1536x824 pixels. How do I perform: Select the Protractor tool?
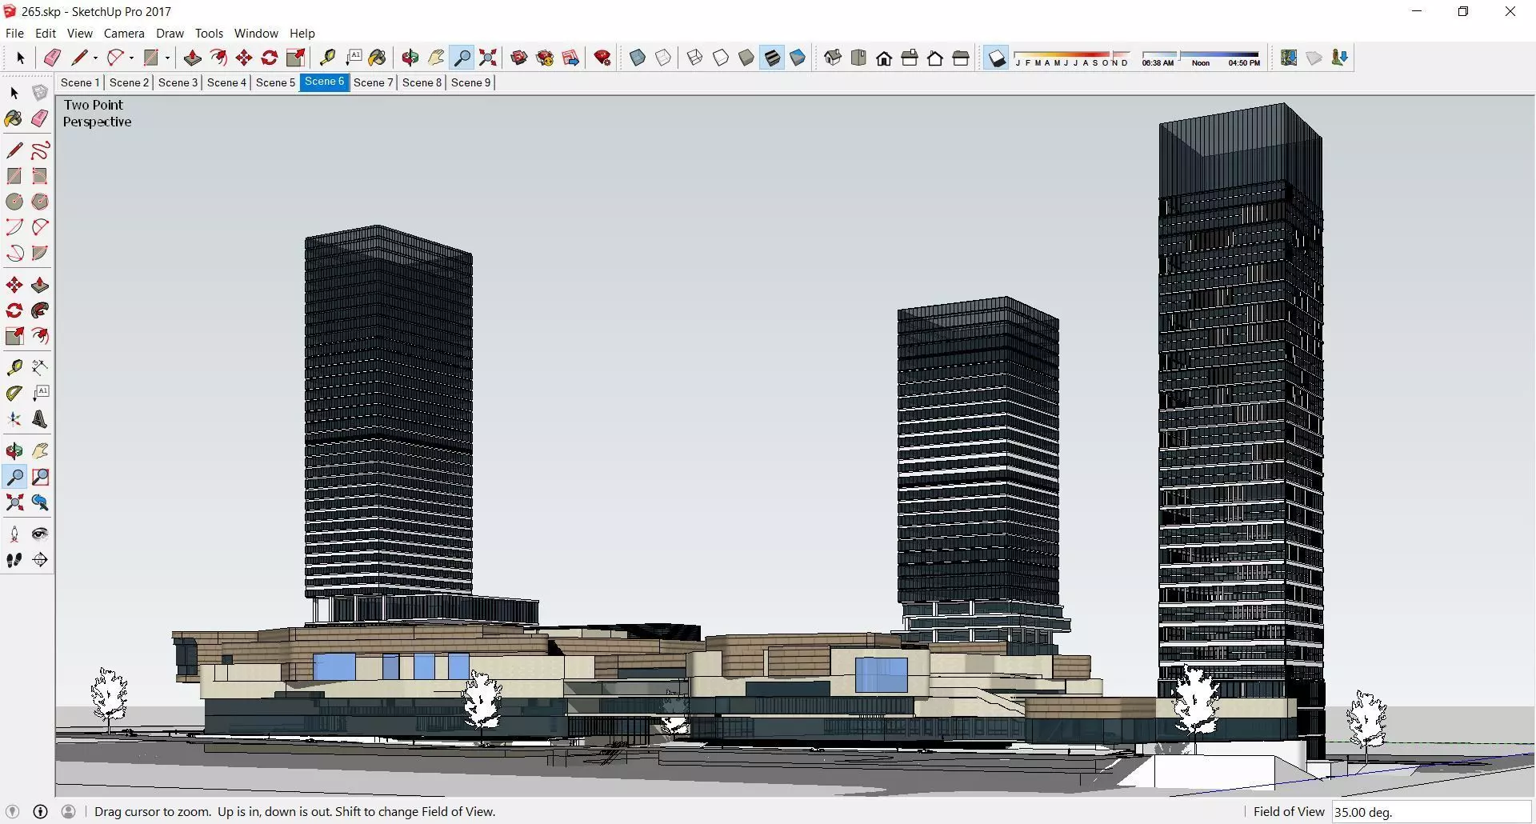pos(14,394)
